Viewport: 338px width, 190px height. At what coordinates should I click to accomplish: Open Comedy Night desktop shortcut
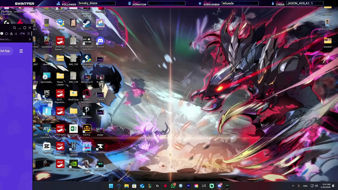coord(87,167)
